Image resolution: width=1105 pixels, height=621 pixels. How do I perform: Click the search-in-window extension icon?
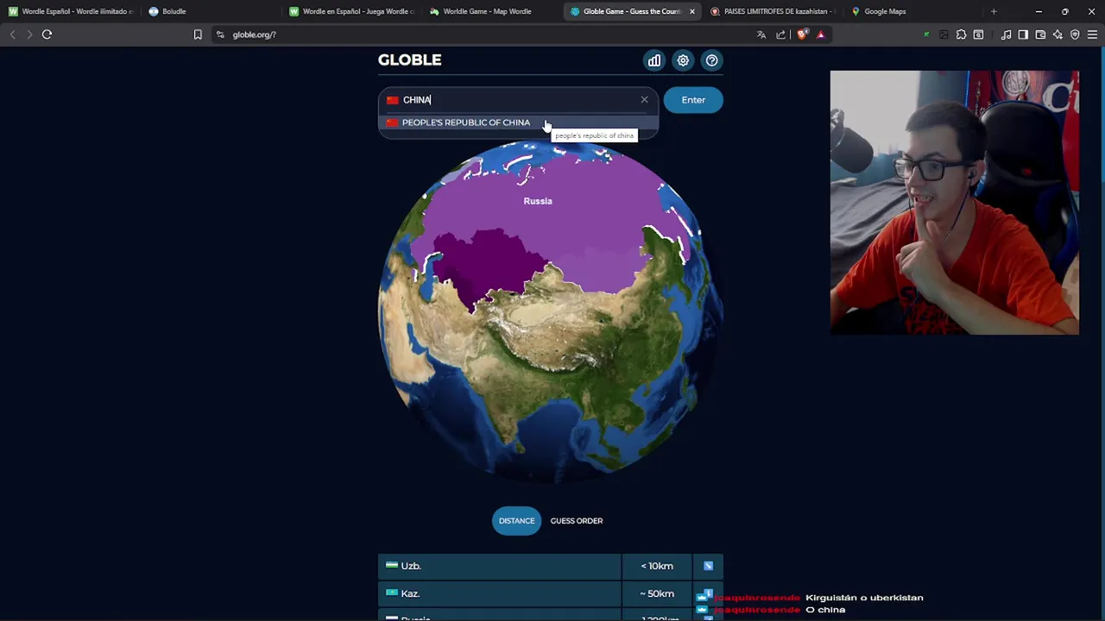point(978,34)
